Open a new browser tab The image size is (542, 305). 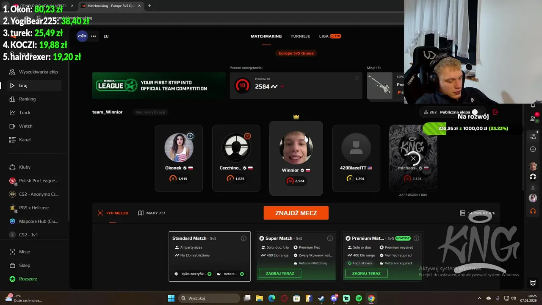click(149, 6)
